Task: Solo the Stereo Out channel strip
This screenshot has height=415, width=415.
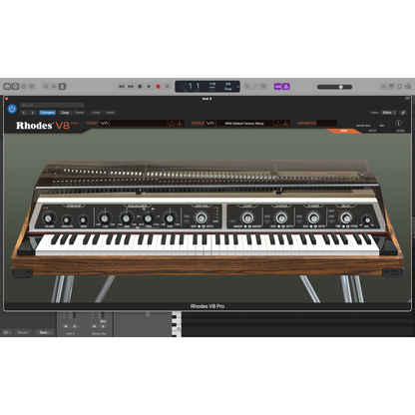Action: pyautogui.click(x=103, y=326)
